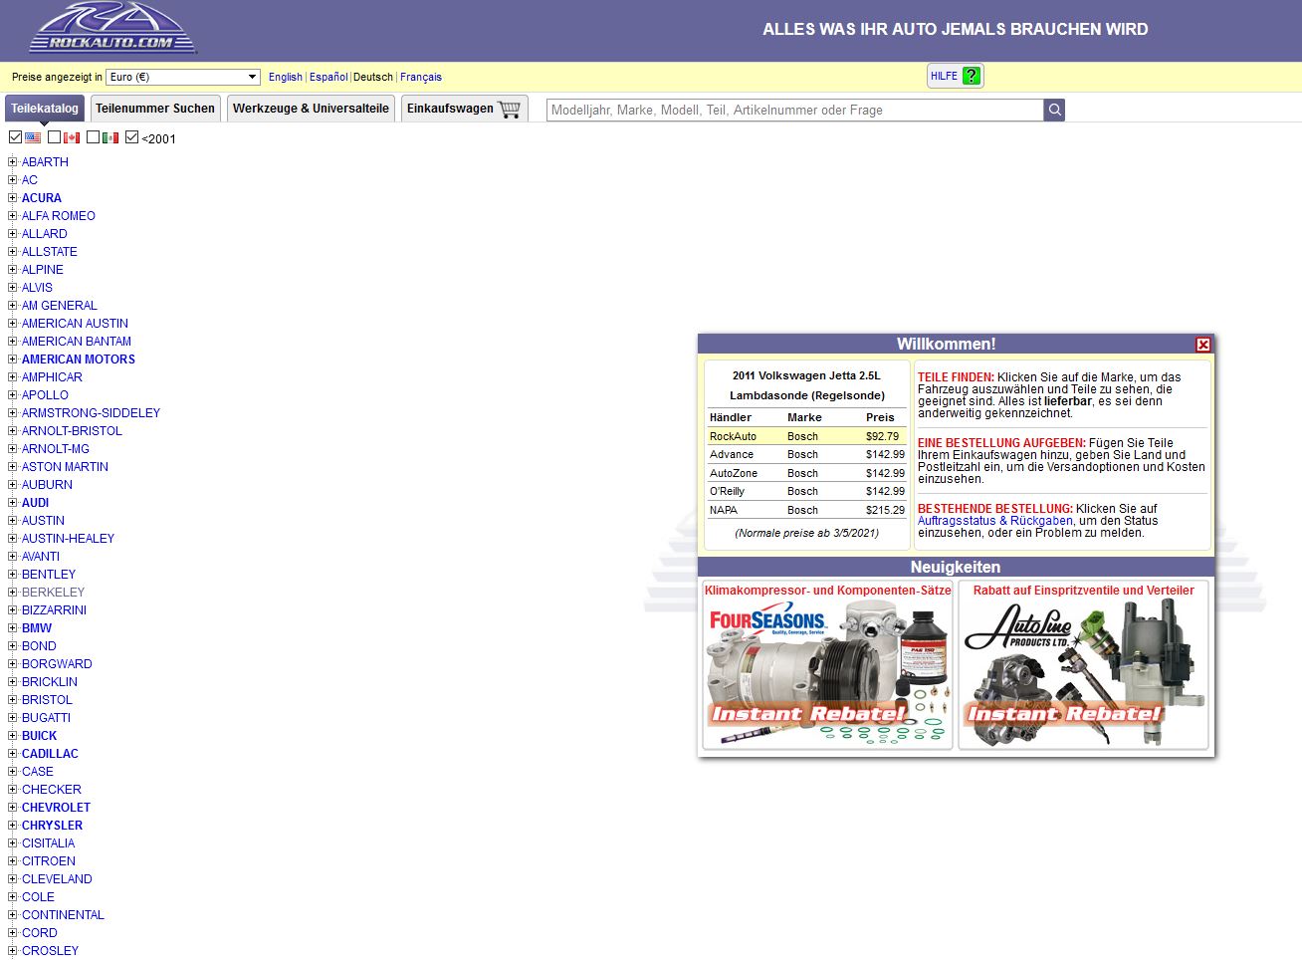Open the Werkzeuge & Universalteile tab

tap(311, 109)
